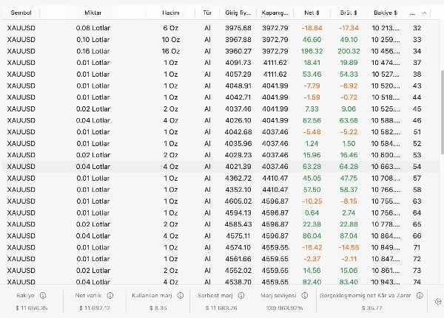Click entry price 4362.72
The height and width of the screenshot is (318, 444).
pyautogui.click(x=238, y=179)
